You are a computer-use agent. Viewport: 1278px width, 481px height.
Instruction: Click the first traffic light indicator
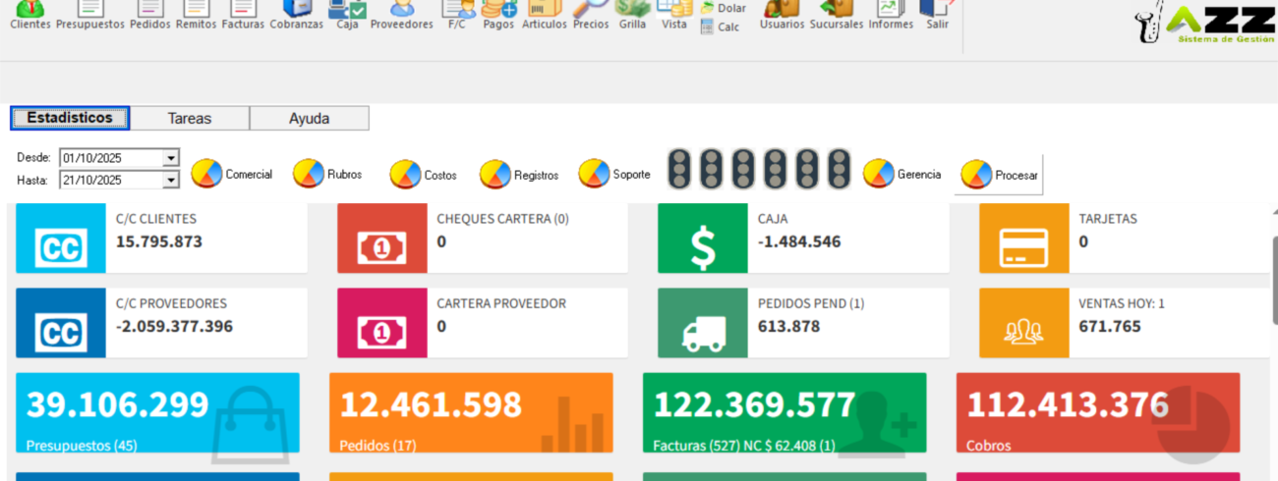tap(679, 169)
